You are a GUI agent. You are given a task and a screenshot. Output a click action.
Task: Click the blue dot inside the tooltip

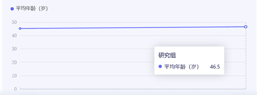[x=160, y=66]
